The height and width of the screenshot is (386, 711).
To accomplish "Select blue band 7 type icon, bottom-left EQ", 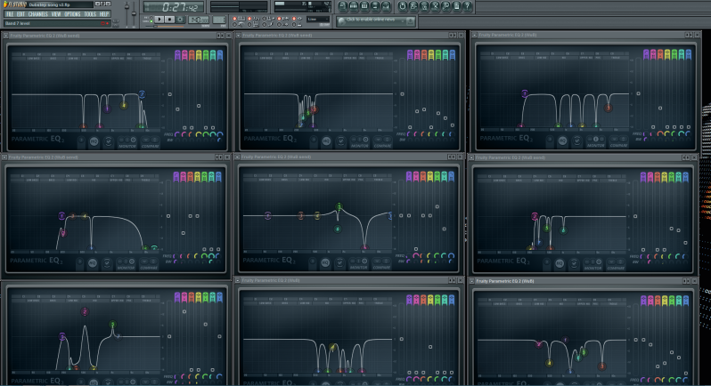I will (220, 297).
